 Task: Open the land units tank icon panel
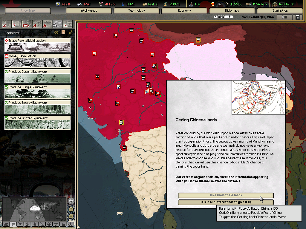(27, 24)
